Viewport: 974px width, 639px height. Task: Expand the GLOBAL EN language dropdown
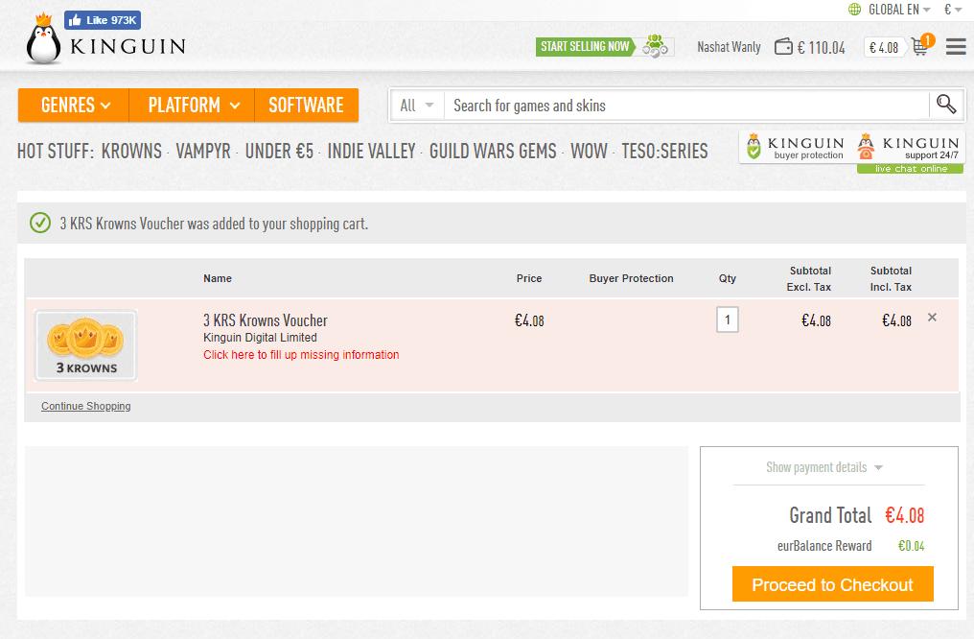click(x=899, y=10)
